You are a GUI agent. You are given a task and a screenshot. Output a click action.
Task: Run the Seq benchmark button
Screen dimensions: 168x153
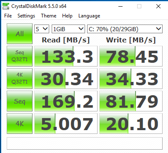pos(20,101)
